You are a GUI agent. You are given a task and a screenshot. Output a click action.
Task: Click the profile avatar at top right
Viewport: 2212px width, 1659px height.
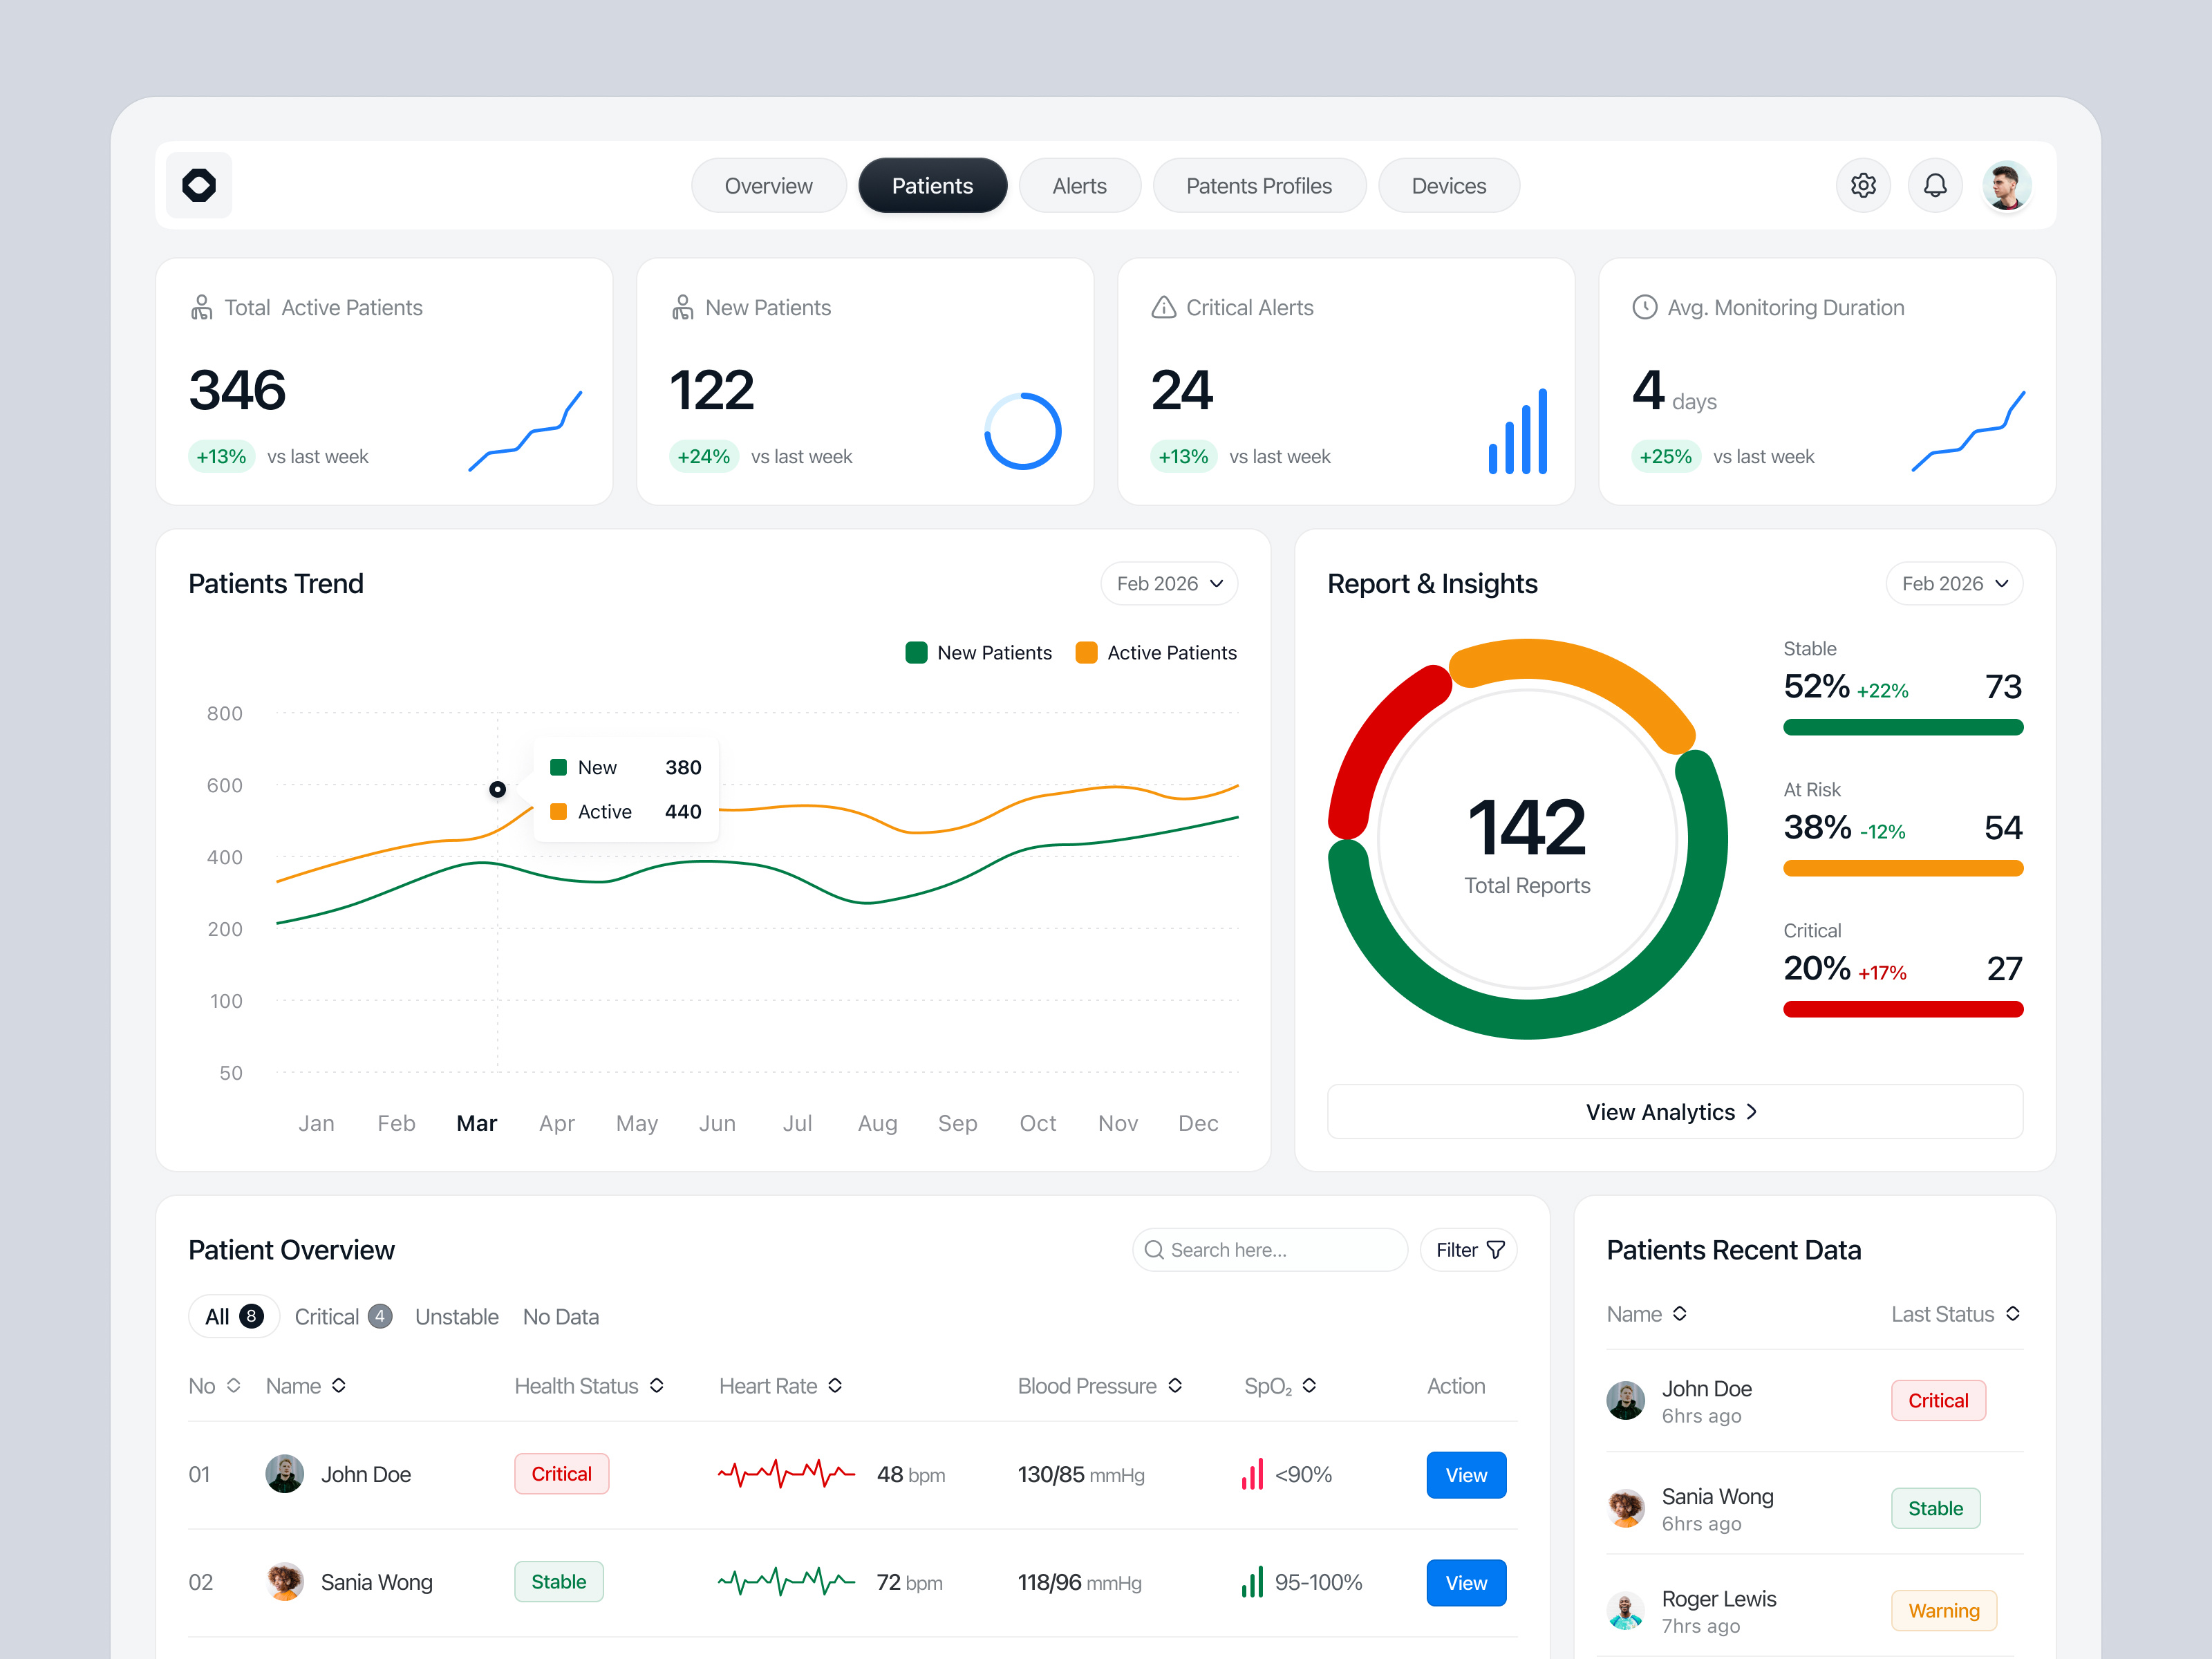click(2007, 185)
